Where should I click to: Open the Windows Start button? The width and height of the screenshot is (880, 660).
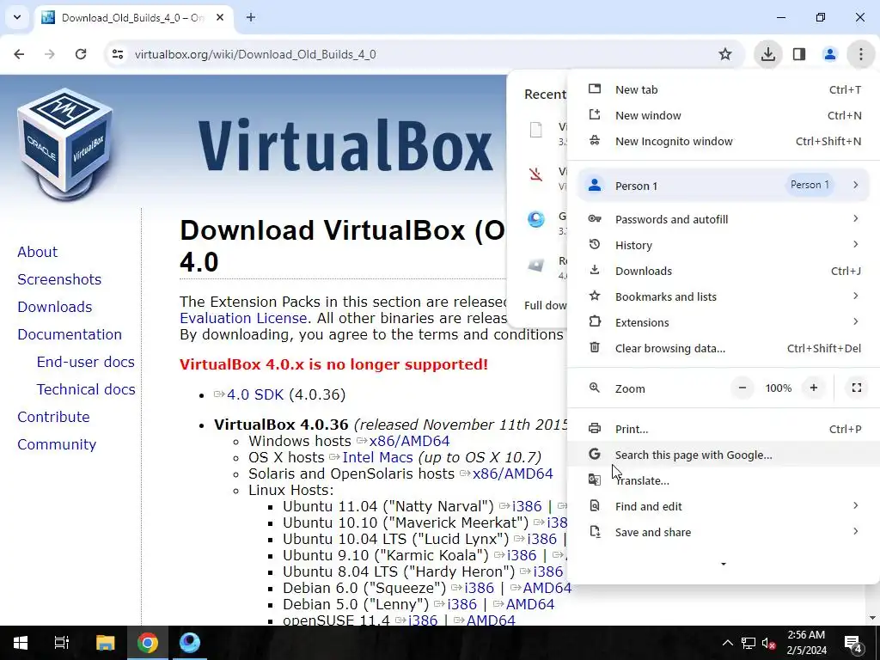click(x=21, y=643)
